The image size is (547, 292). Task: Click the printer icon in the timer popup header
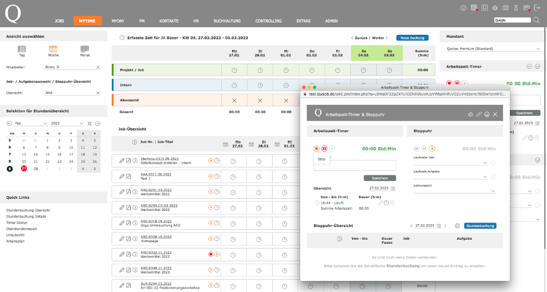[487, 114]
